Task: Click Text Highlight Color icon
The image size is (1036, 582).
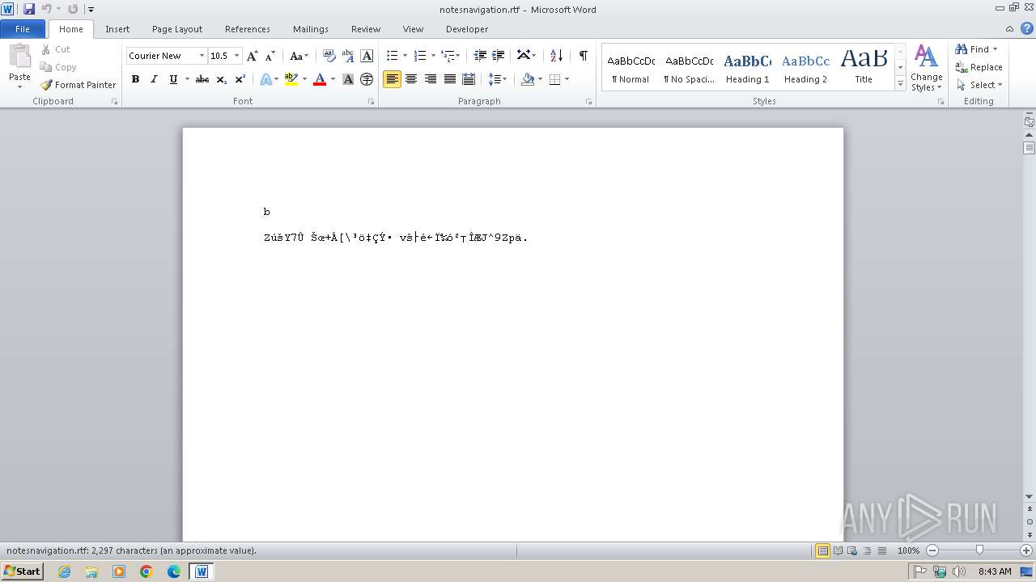Action: pos(291,79)
